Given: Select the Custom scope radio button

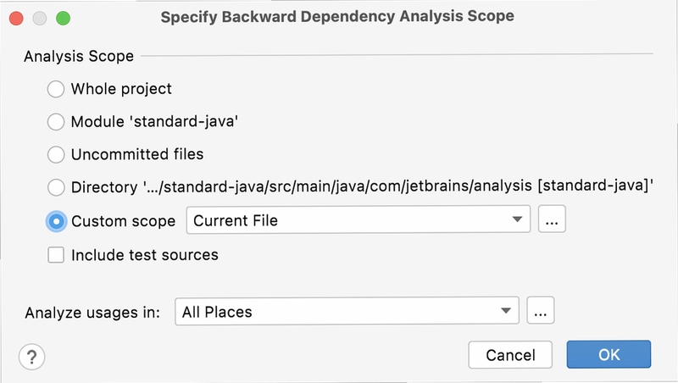Looking at the screenshot, I should coord(56,221).
